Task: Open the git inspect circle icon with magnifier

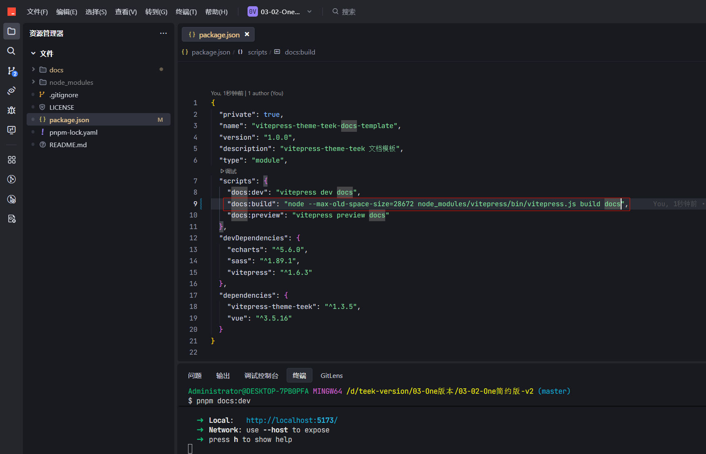Action: click(x=12, y=199)
